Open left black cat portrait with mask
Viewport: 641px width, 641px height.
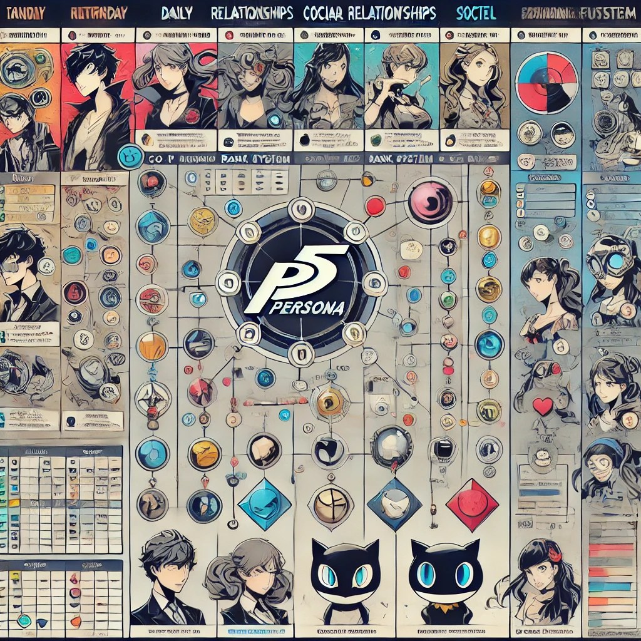click(345, 581)
